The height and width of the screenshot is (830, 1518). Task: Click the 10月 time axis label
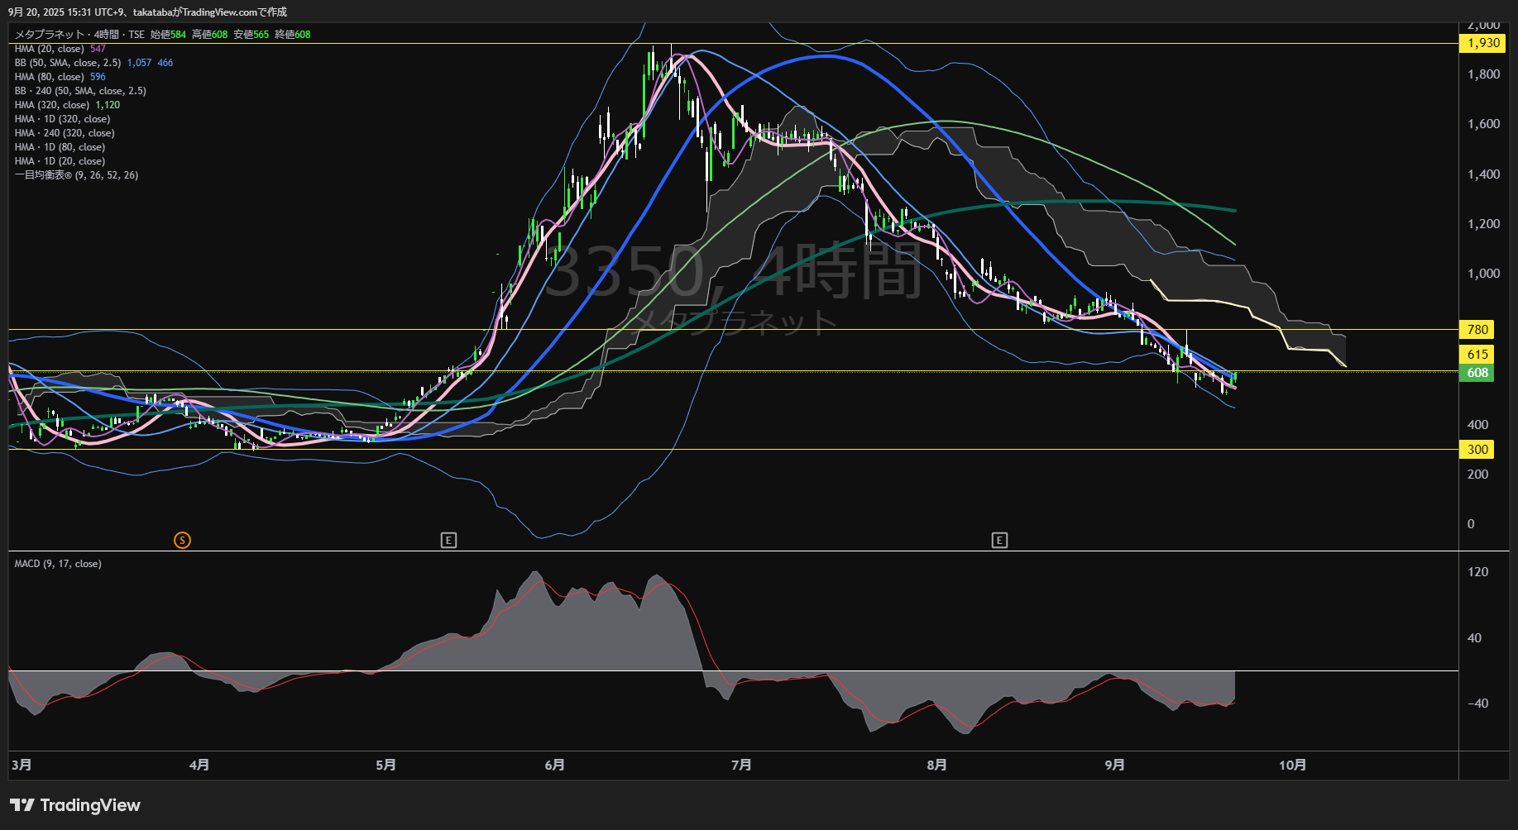(1292, 766)
